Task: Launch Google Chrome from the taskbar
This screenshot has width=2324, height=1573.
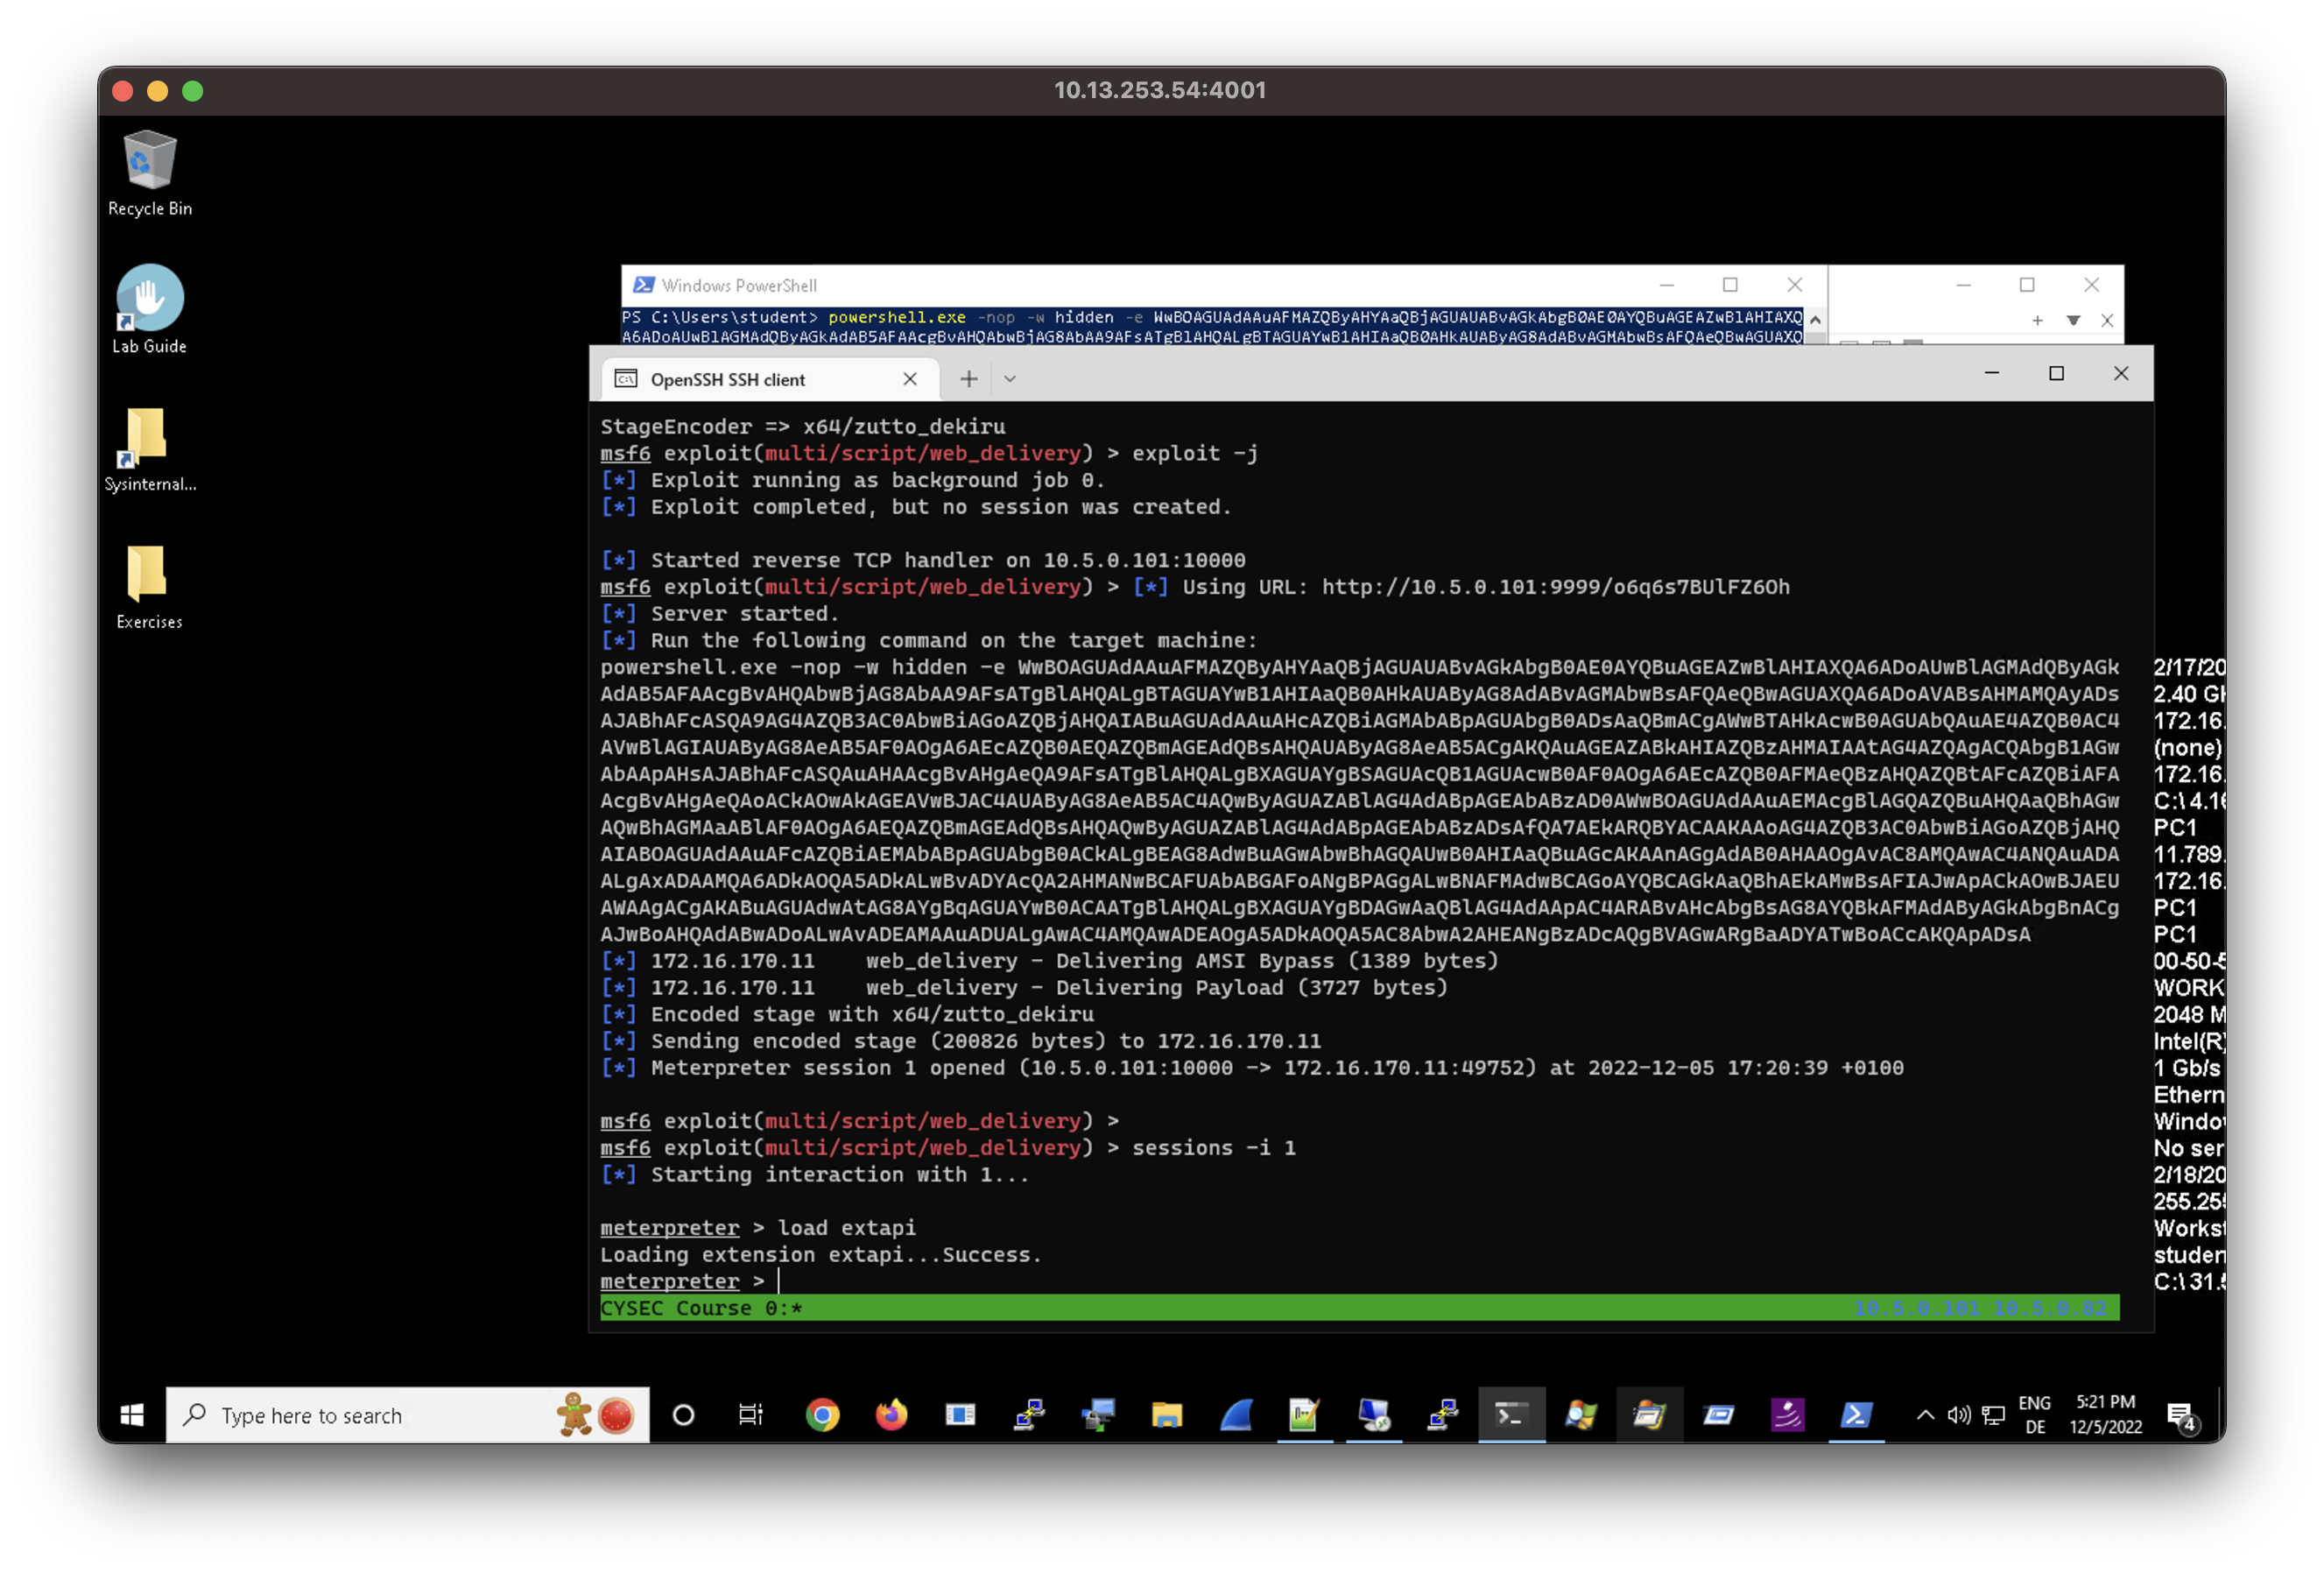Action: point(822,1415)
